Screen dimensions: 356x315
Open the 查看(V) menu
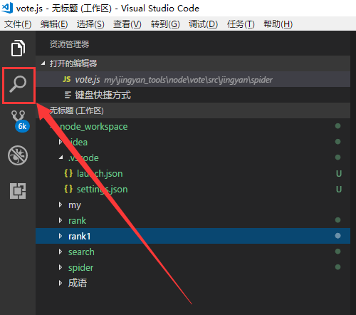(x=127, y=24)
